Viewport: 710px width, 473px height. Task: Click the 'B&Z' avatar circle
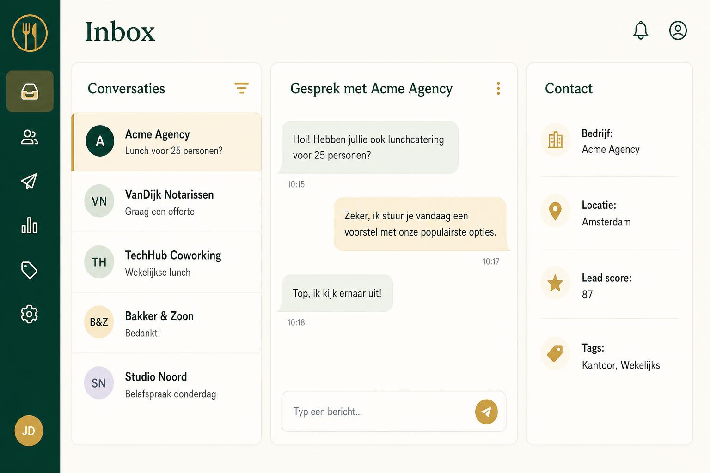99,322
